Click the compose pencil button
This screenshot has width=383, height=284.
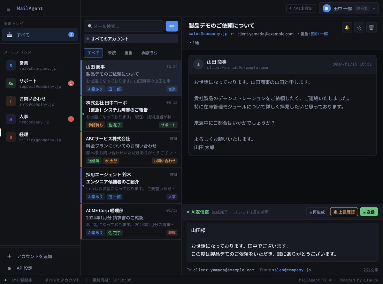[172, 26]
